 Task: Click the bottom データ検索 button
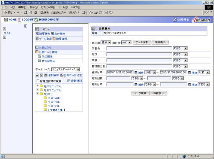tap(140, 93)
